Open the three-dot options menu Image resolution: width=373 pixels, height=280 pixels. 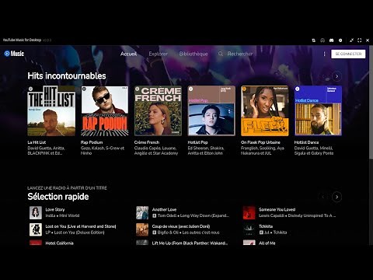click(324, 54)
